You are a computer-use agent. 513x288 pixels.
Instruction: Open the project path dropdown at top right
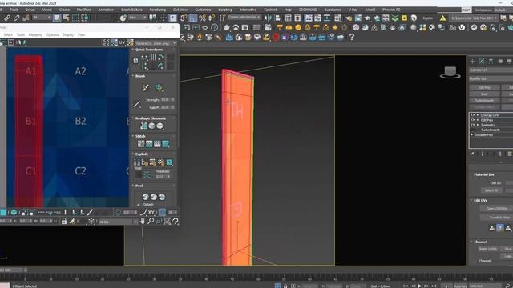(x=474, y=18)
